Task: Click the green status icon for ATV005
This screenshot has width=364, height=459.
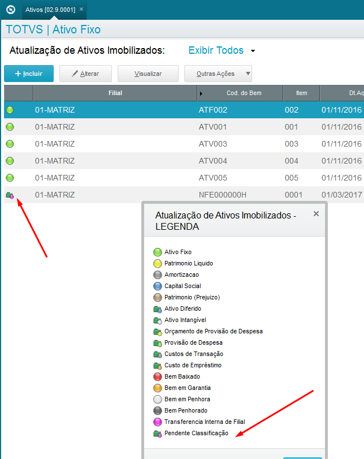Action: [x=10, y=178]
